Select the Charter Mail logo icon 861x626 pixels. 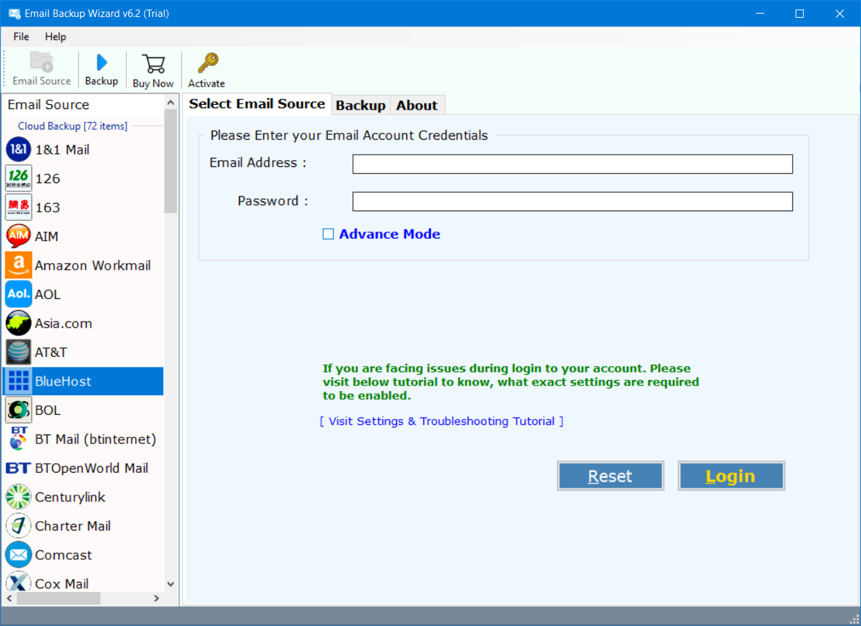point(18,526)
